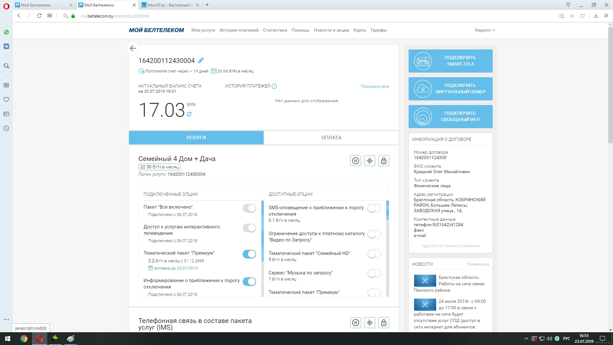Add page to bookmarks via heart icon

tap(582, 16)
